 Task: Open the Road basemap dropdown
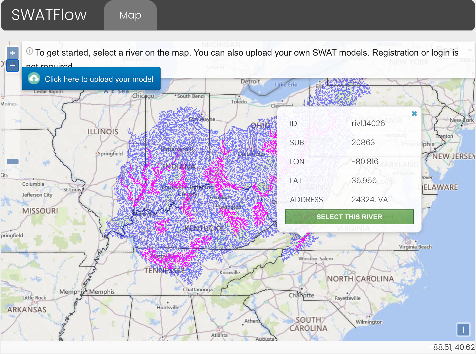[453, 50]
